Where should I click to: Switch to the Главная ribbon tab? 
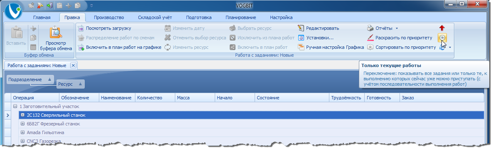(x=42, y=17)
